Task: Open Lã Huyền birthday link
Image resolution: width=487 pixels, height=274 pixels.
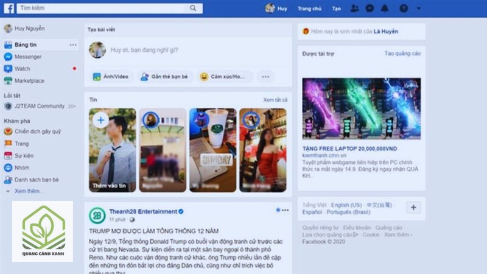Action: point(386,32)
